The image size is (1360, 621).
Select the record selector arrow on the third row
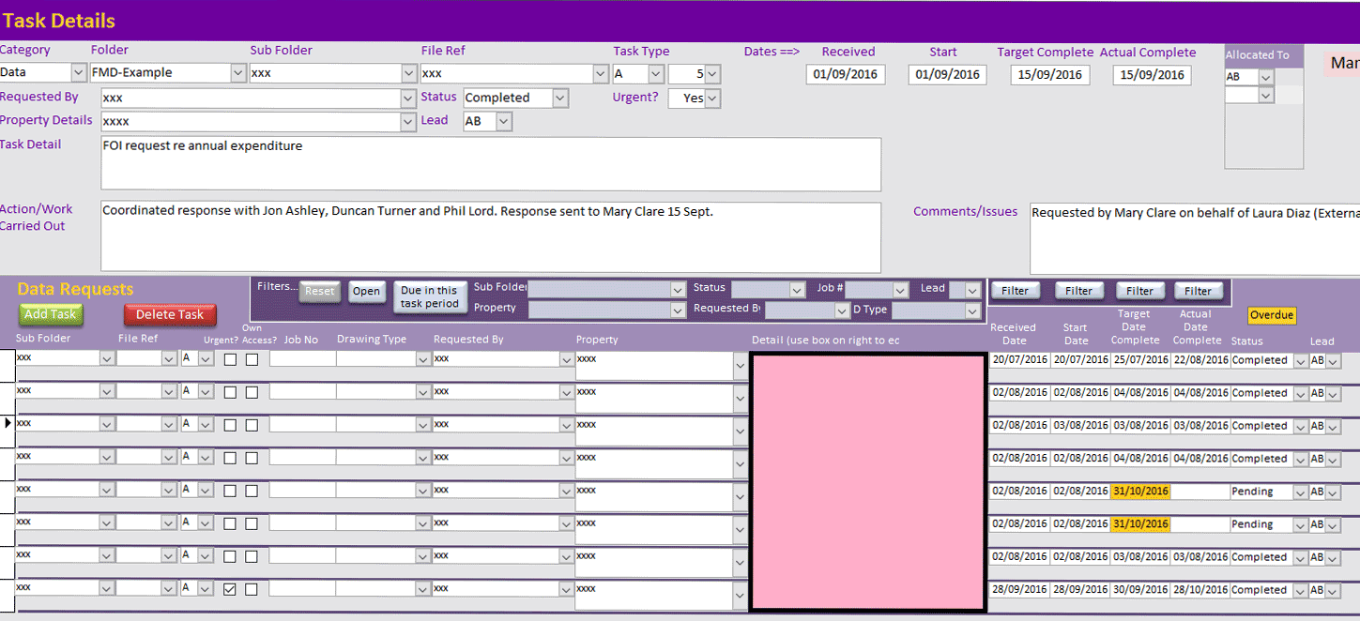7,424
